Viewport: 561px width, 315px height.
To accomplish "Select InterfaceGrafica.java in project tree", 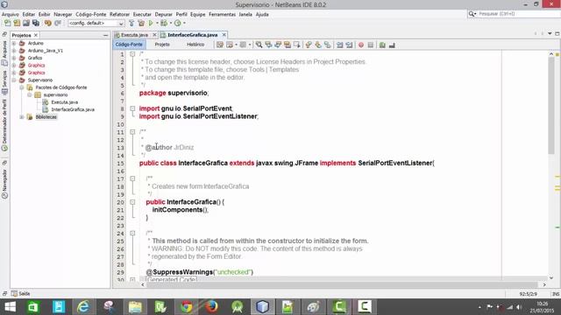I will point(73,109).
